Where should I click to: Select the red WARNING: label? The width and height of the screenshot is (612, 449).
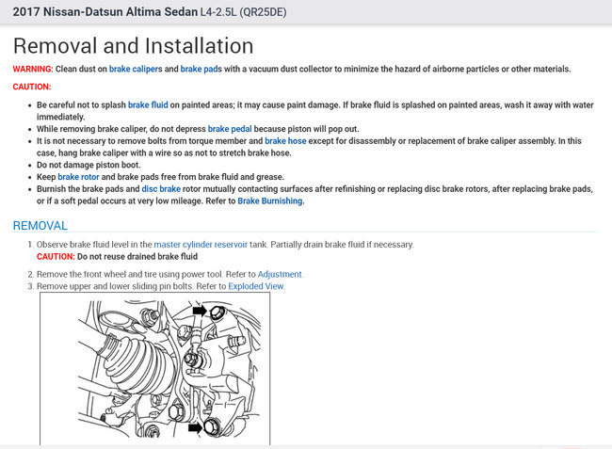[33, 69]
